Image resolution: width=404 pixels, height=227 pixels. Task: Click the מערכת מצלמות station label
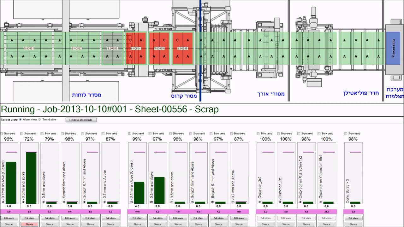pyautogui.click(x=395, y=93)
